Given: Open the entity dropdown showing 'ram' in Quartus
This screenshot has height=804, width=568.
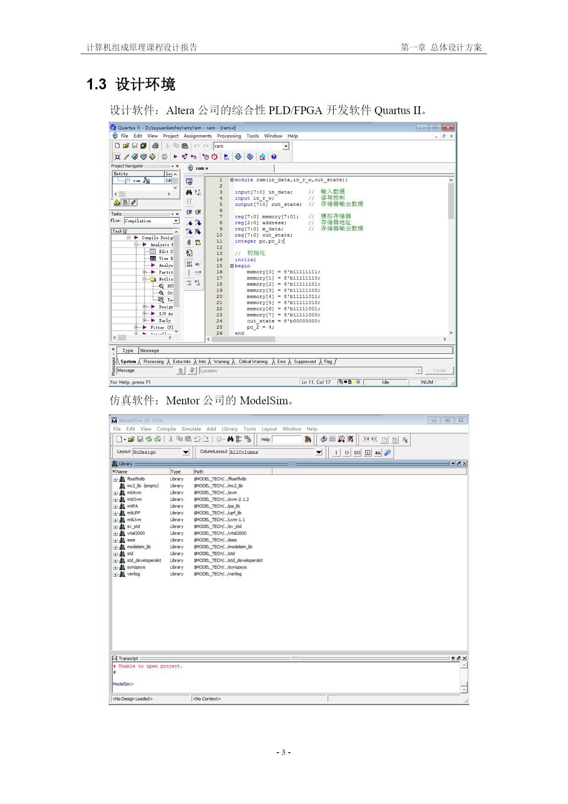Looking at the screenshot, I should point(286,146).
